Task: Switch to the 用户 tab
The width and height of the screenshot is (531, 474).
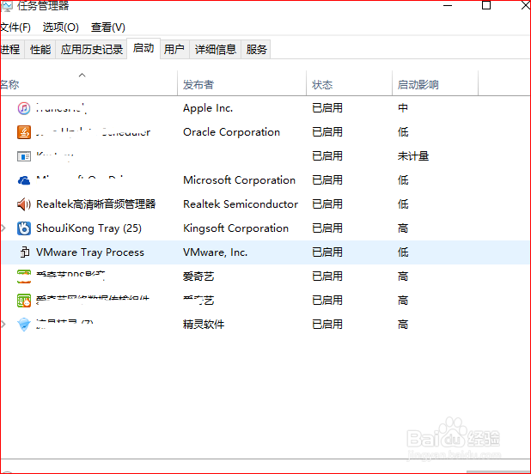Action: (x=174, y=50)
